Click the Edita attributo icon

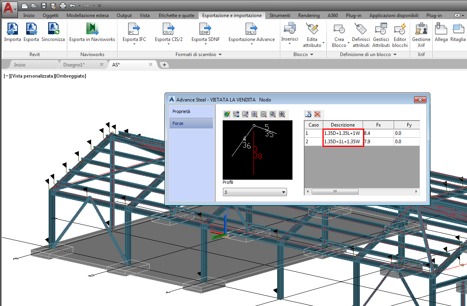tap(312, 29)
